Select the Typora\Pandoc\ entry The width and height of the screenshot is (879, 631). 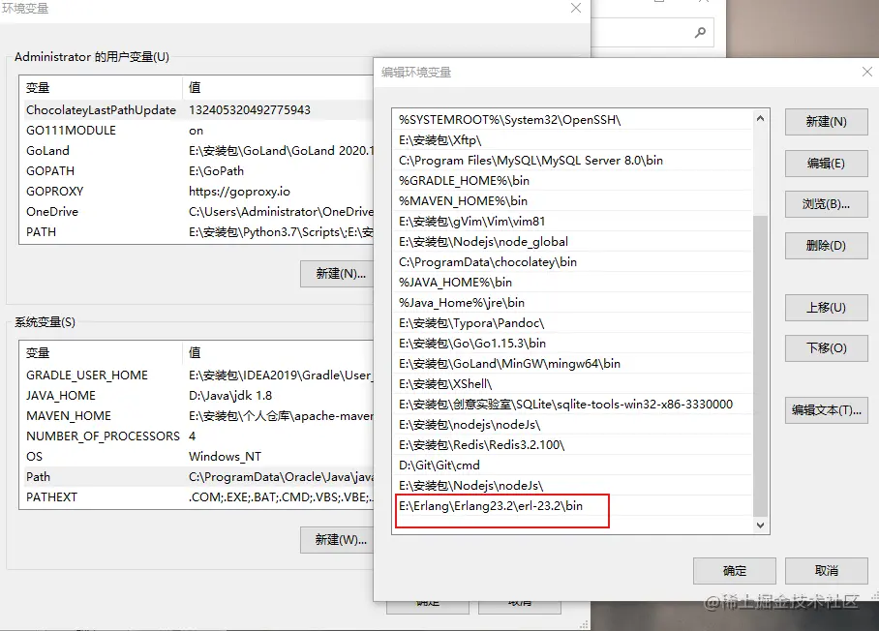coord(572,323)
